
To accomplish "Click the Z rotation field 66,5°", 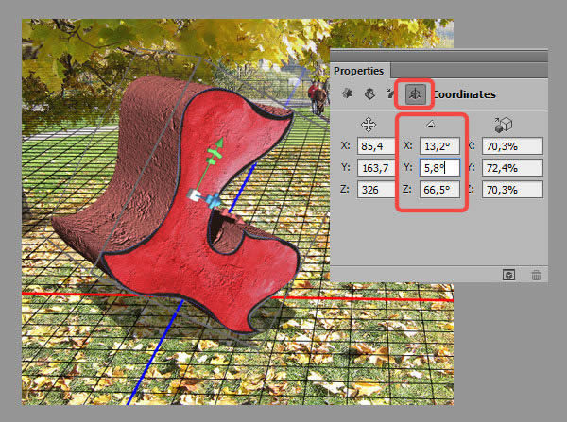I will [x=439, y=190].
